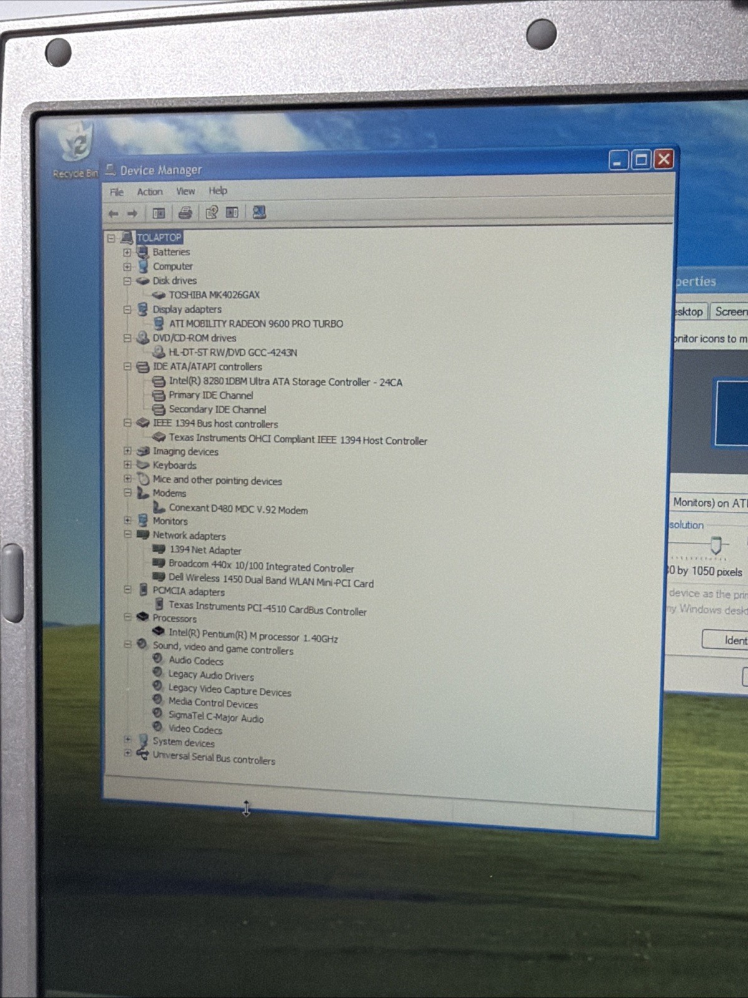Click the Scan for hardware changes icon
748x998 pixels.
coord(260,212)
